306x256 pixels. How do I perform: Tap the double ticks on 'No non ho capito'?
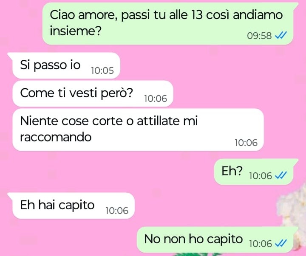click(x=281, y=243)
